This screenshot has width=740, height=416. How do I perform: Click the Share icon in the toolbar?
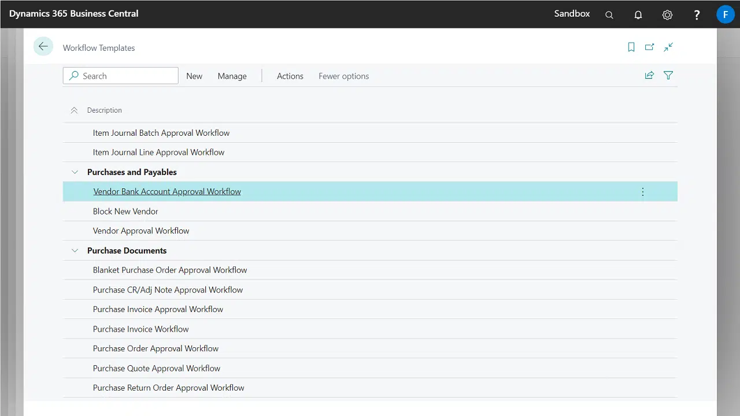[x=649, y=76]
